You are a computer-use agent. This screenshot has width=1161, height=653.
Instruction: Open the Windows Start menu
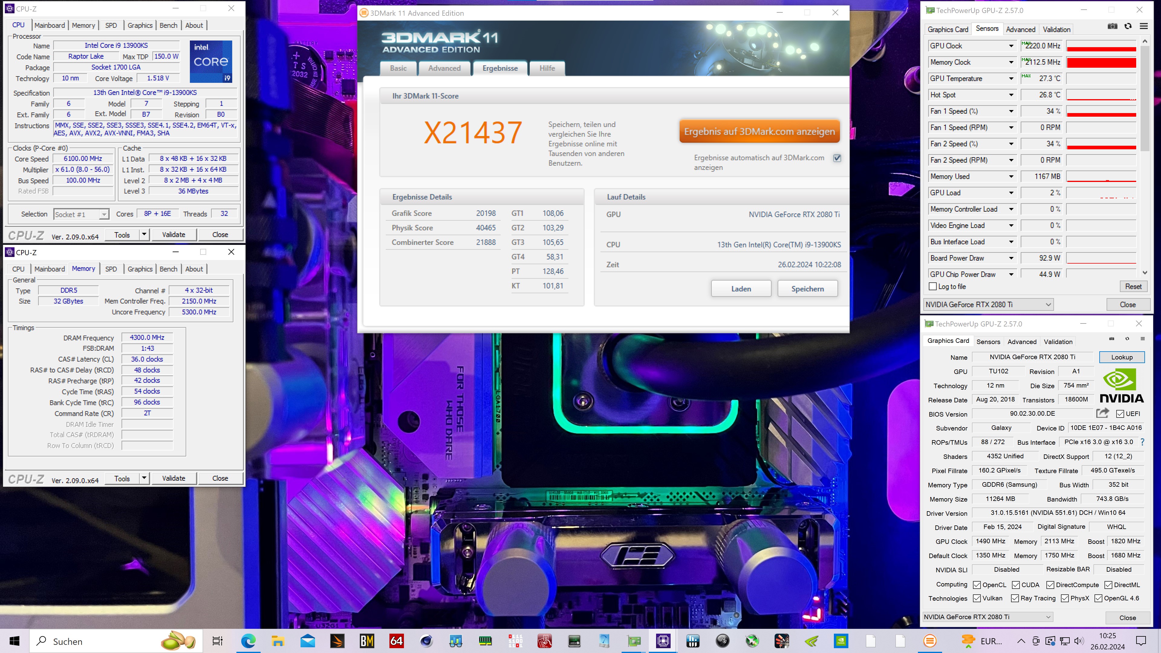click(x=15, y=641)
